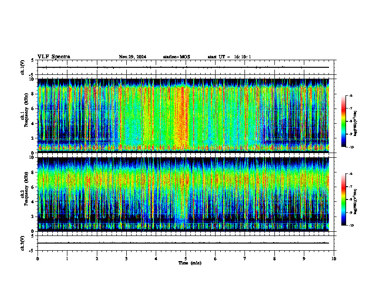Click the "9" tick on the Time axis

(x=304, y=259)
